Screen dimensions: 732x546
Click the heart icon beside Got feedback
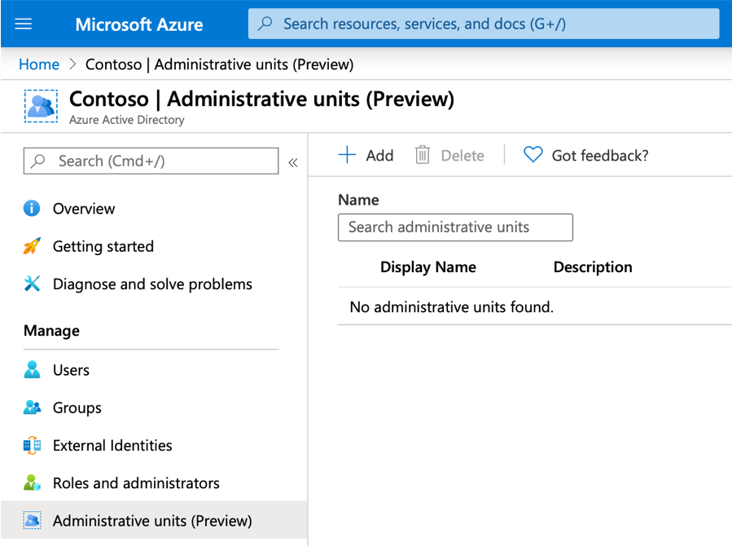(532, 154)
